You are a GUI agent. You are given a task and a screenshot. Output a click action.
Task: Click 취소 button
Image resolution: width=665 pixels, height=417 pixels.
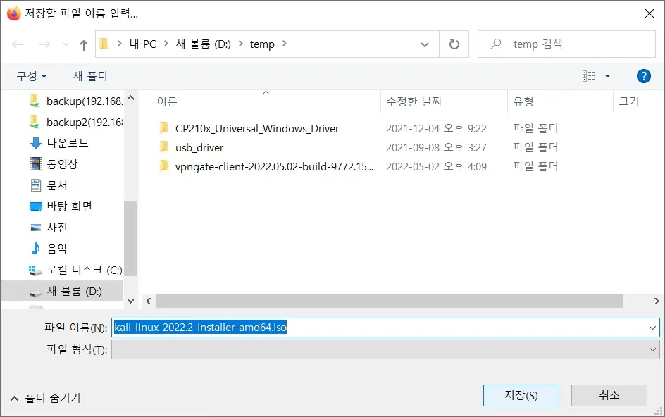click(609, 395)
